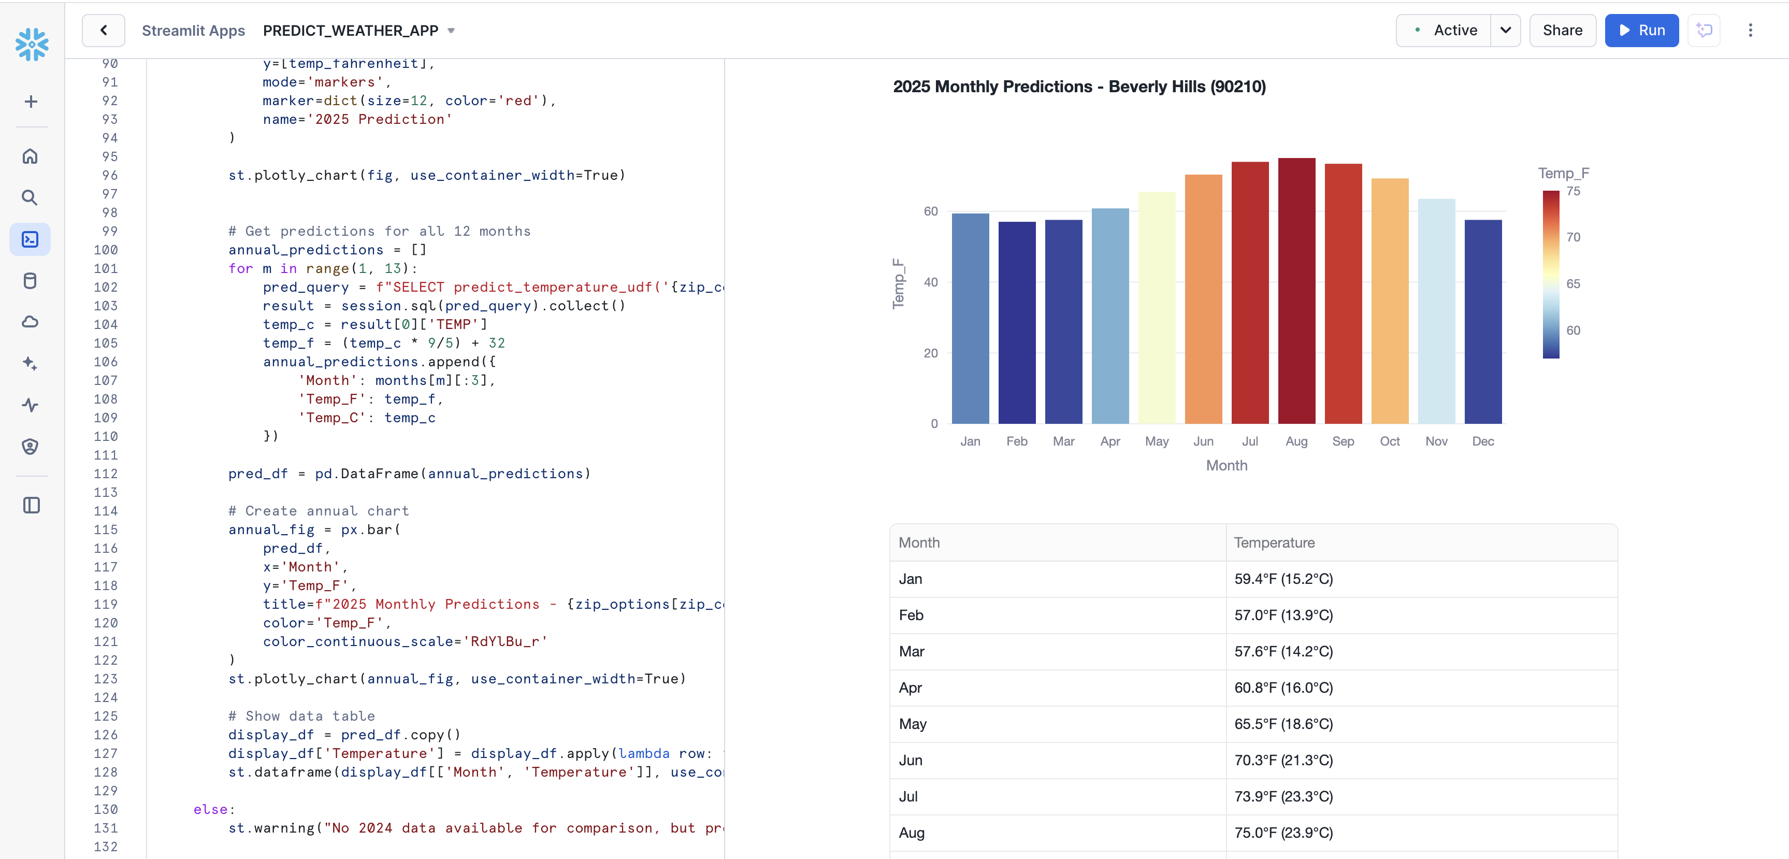Screen dimensions: 1789x859
Task: Click the back chevron button
Action: pos(104,31)
